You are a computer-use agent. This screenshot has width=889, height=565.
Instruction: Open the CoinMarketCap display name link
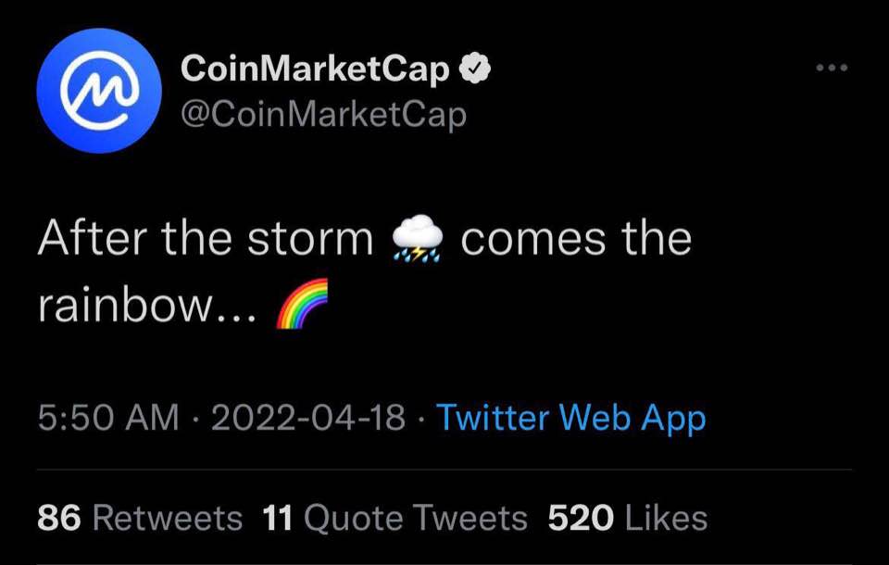tap(316, 69)
